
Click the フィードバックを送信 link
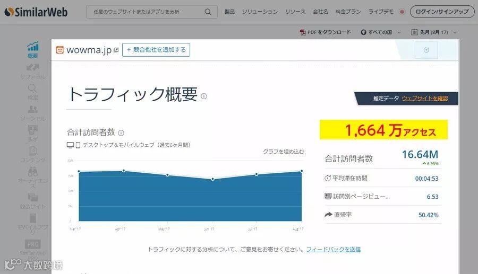(x=334, y=250)
